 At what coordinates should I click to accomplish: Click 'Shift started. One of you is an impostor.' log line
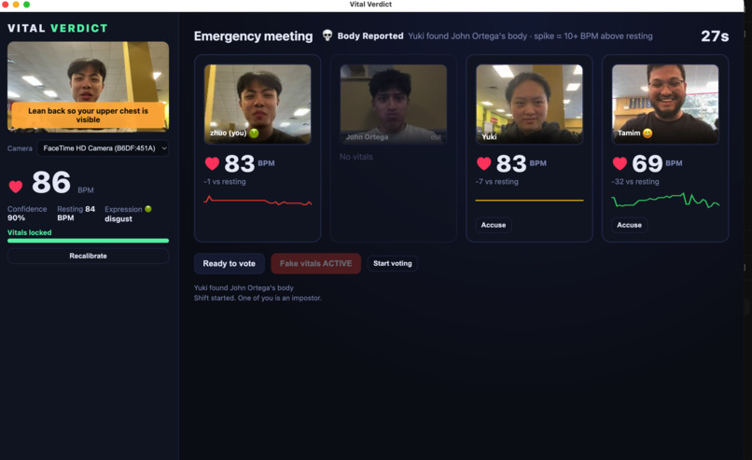click(258, 298)
